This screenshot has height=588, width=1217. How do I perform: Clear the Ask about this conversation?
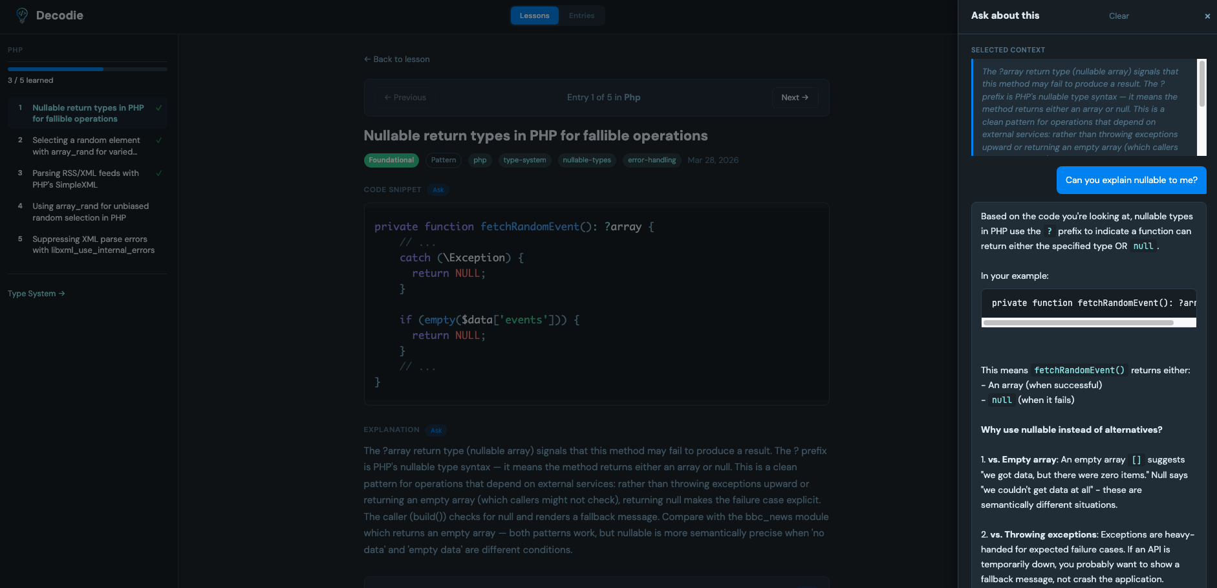1118,16
